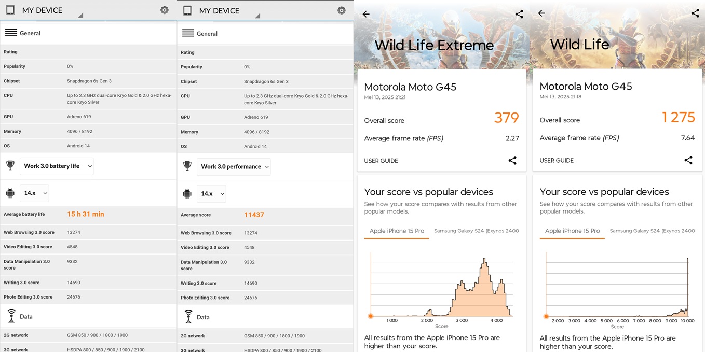Tap Motorola Moto G45 title, Wild Life card

(x=586, y=87)
